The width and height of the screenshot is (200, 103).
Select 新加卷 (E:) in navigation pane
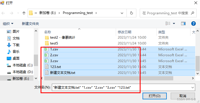21,79
